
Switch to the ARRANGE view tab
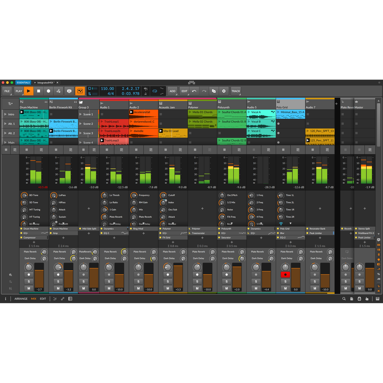[x=21, y=299]
